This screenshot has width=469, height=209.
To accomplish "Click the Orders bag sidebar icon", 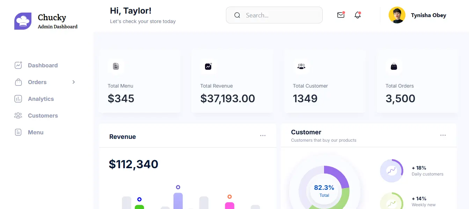I will [18, 82].
